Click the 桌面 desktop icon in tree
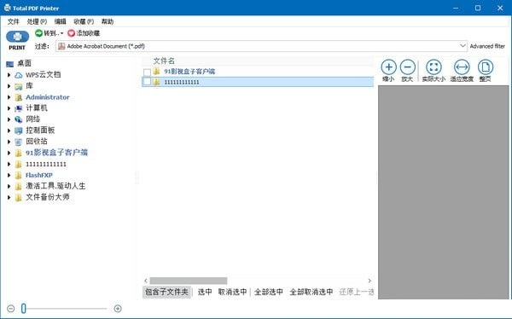Image resolution: width=512 pixels, height=319 pixels. [9, 64]
